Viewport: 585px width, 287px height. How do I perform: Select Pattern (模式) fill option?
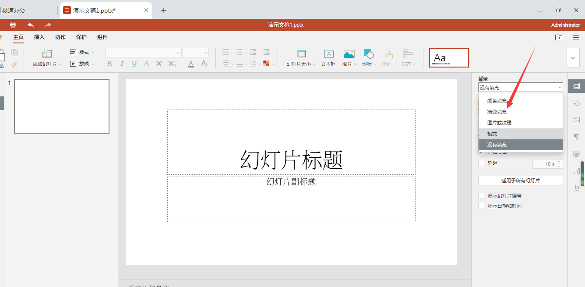click(520, 134)
